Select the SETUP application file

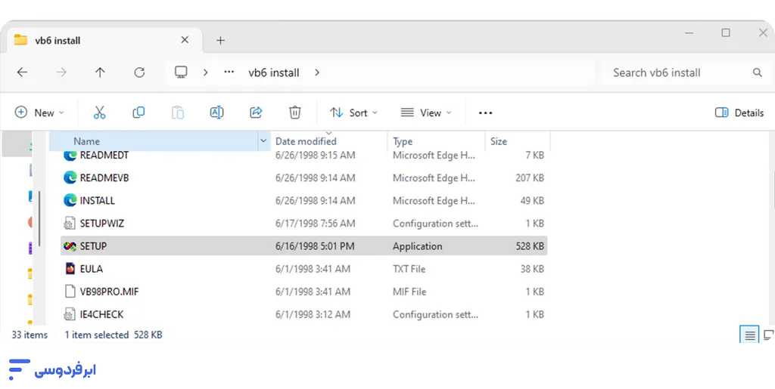(304, 246)
